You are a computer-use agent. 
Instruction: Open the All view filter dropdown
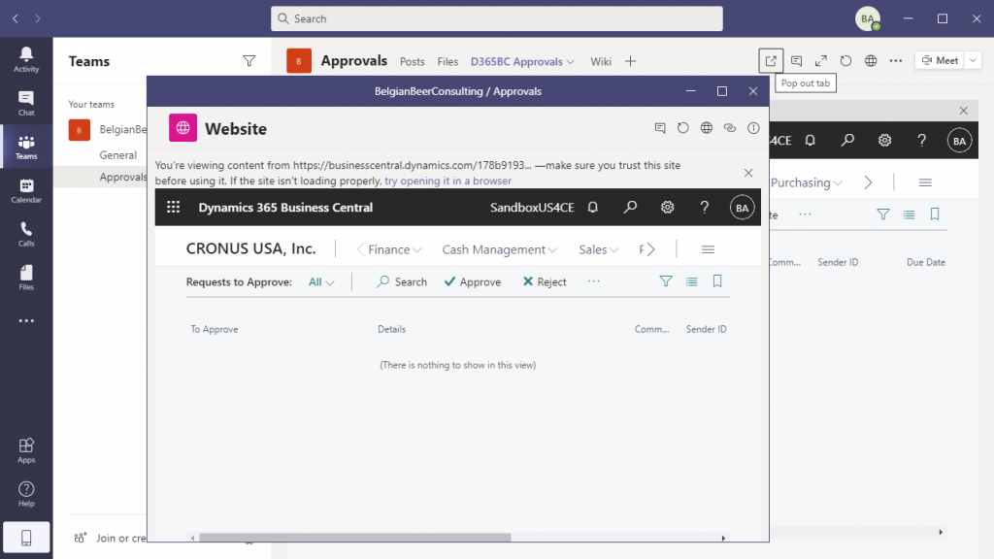point(321,282)
